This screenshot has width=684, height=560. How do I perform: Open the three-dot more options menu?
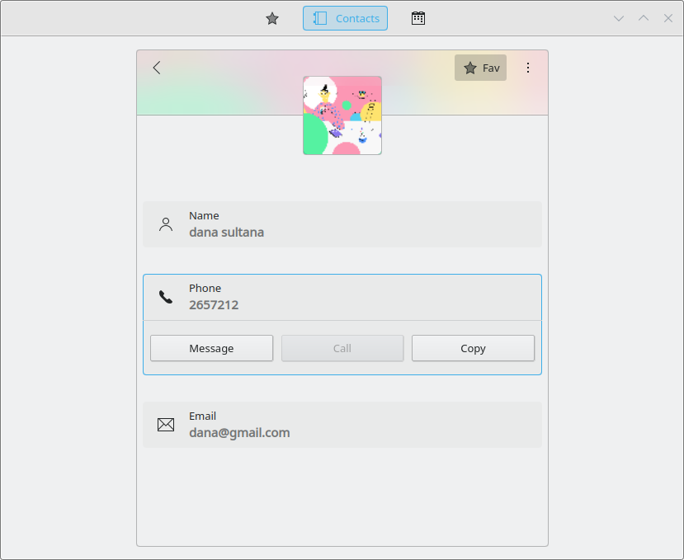click(x=528, y=68)
